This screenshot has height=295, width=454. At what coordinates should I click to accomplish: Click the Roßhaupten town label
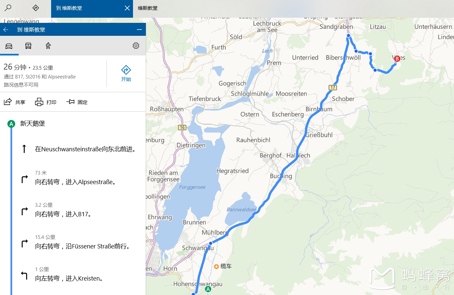click(167, 109)
